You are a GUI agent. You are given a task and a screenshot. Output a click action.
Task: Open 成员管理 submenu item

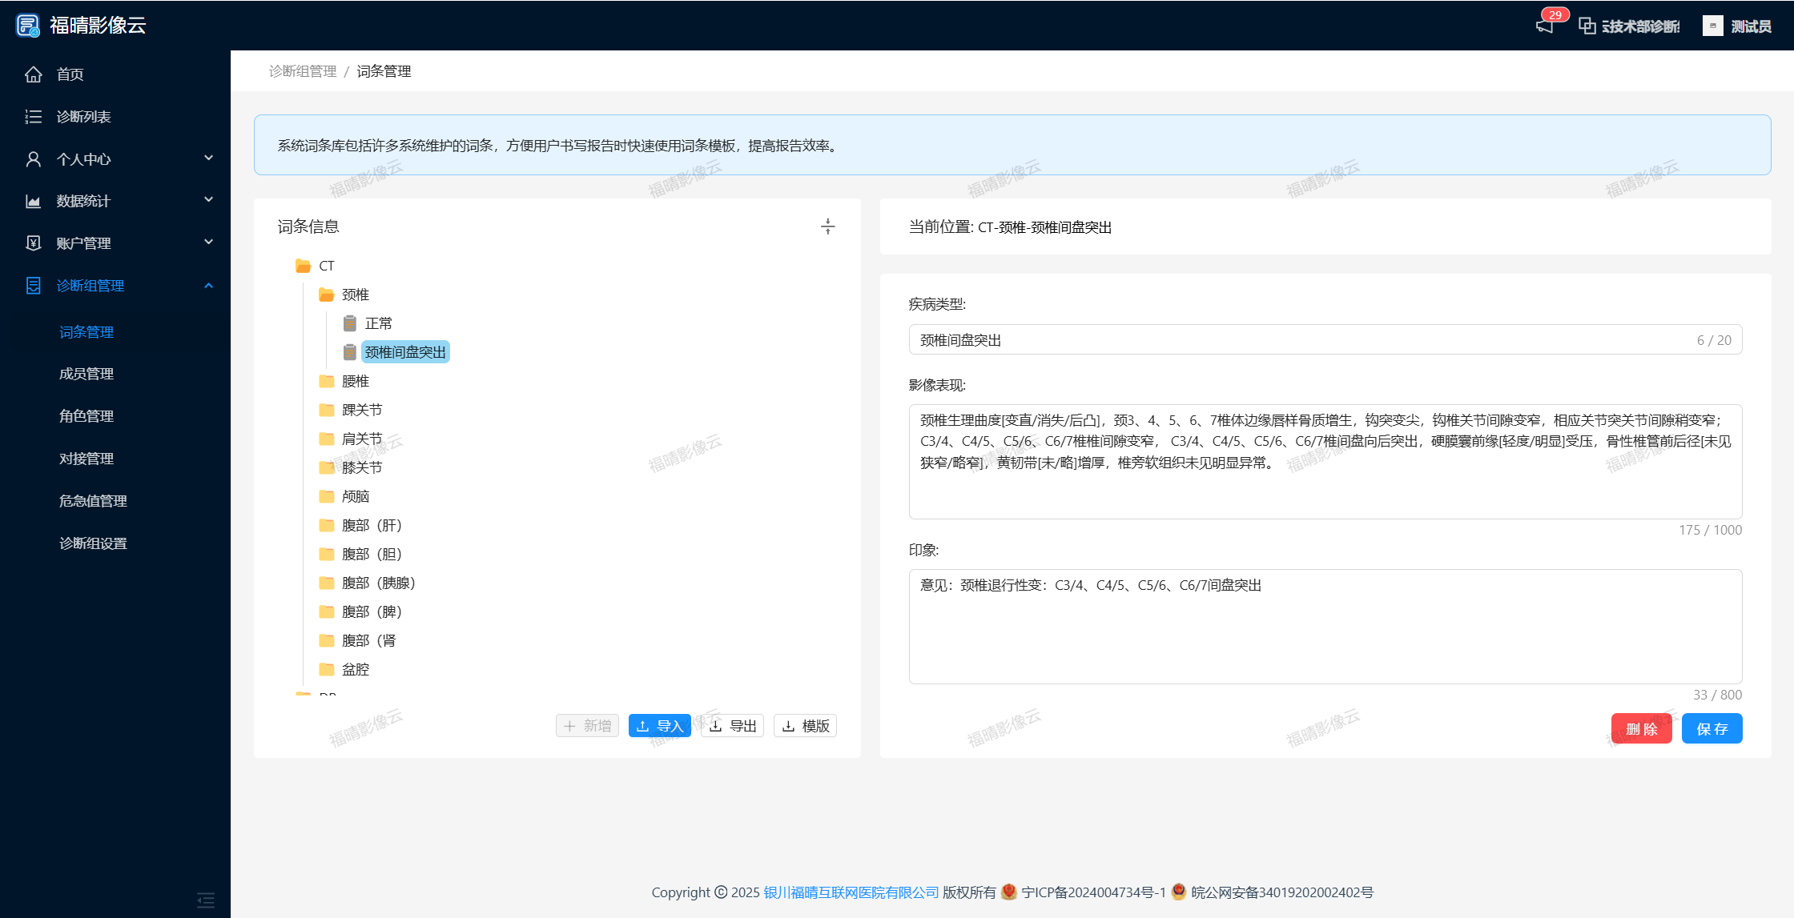86,374
